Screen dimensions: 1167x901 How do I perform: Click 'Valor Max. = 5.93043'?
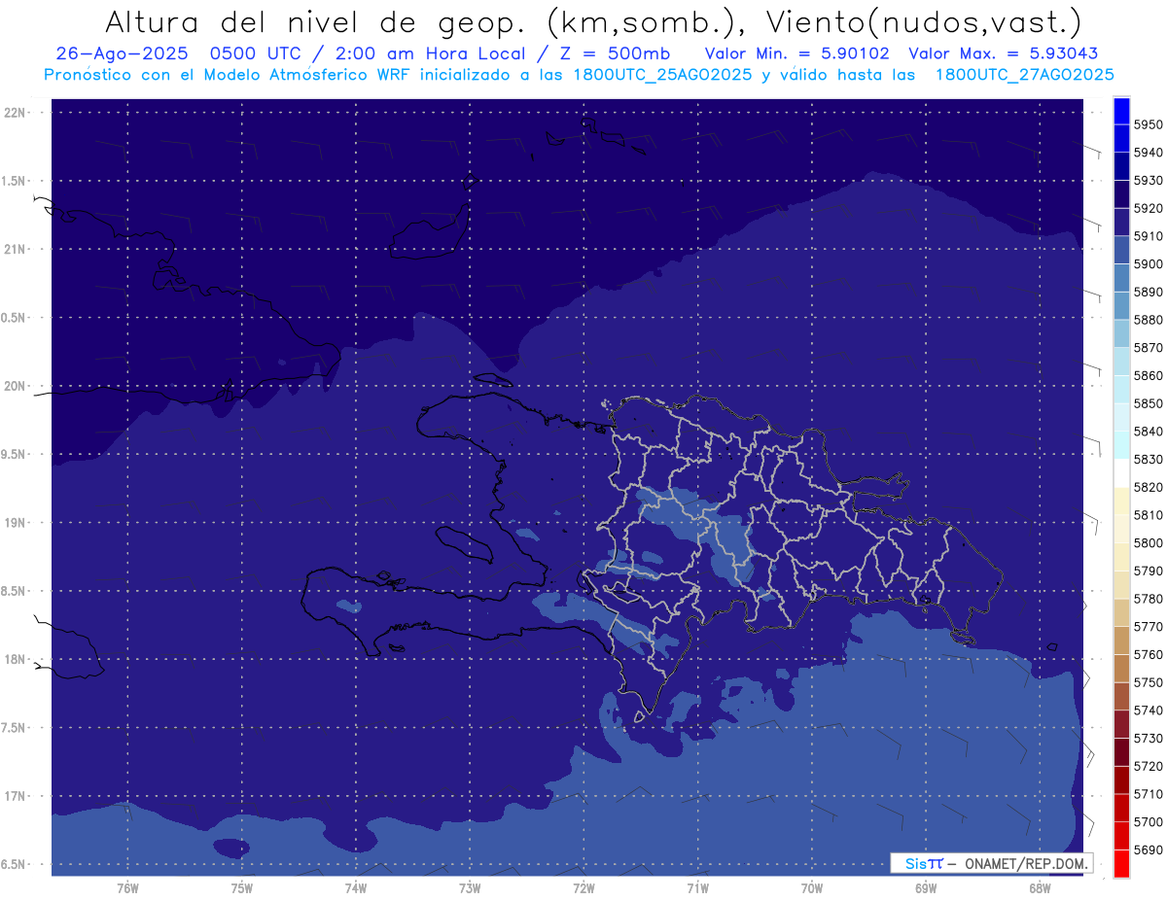(x=1003, y=54)
